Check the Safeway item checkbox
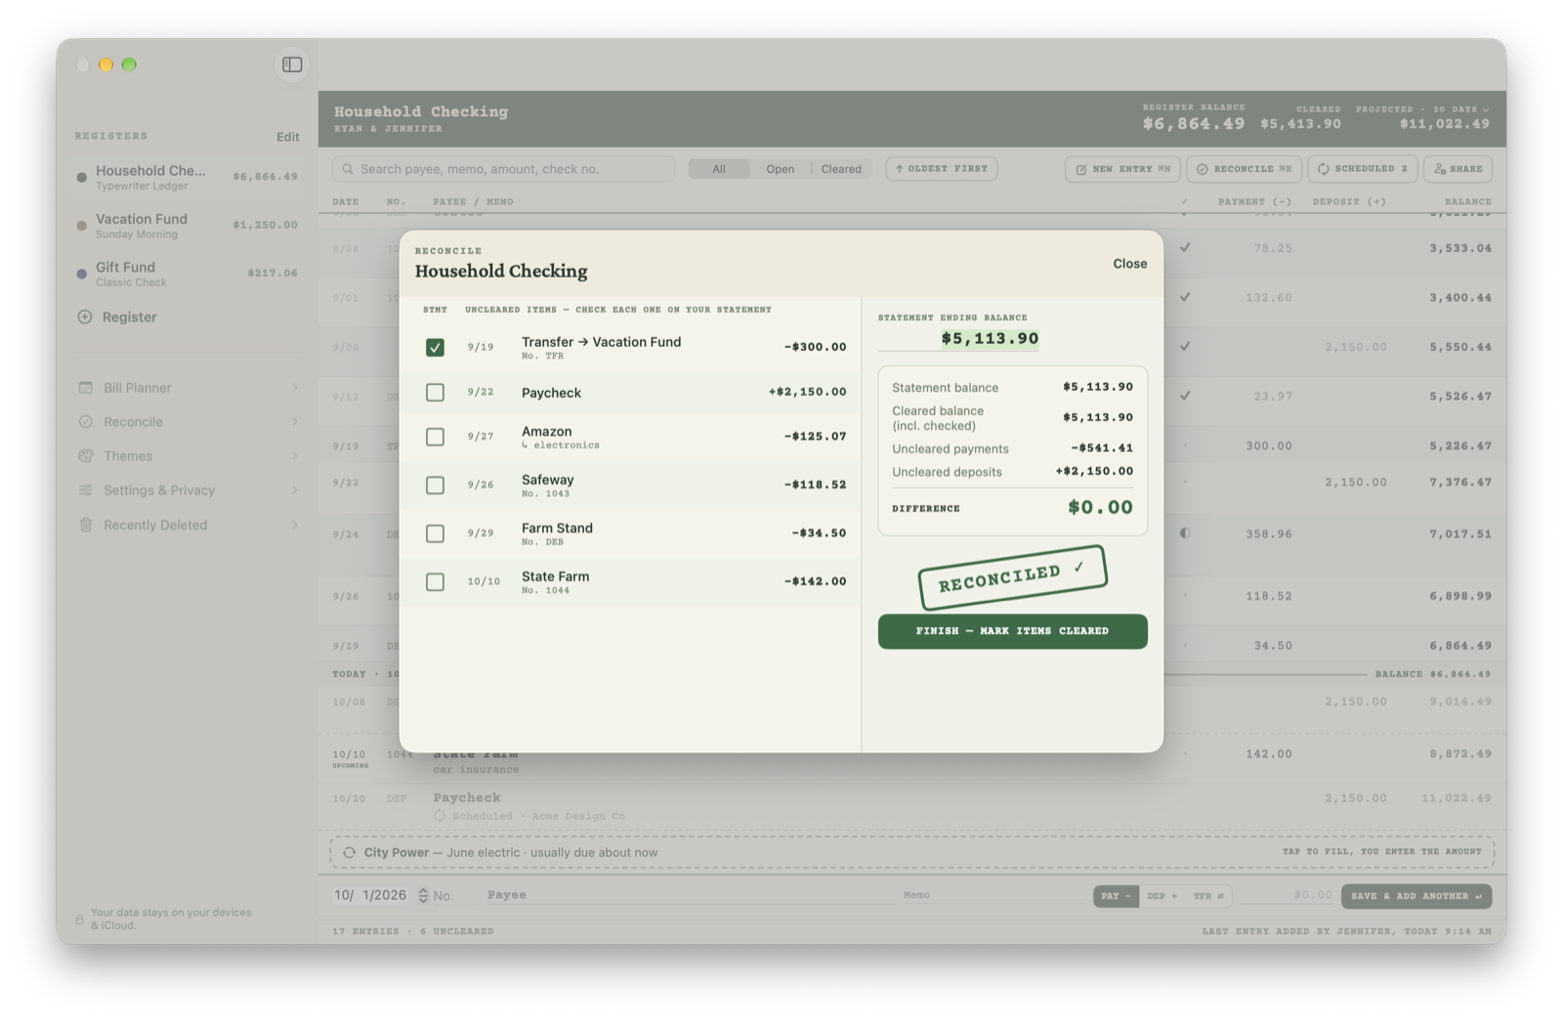The height and width of the screenshot is (1019, 1563). [x=435, y=485]
